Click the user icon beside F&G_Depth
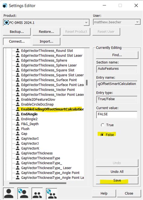This screenshot has width=143, height=200. click(x=17, y=124)
